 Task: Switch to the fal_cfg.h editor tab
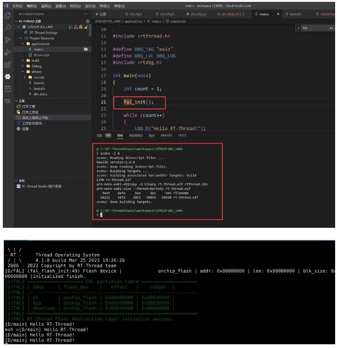click(x=134, y=14)
